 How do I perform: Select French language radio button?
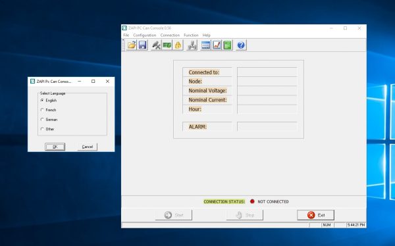(42, 110)
